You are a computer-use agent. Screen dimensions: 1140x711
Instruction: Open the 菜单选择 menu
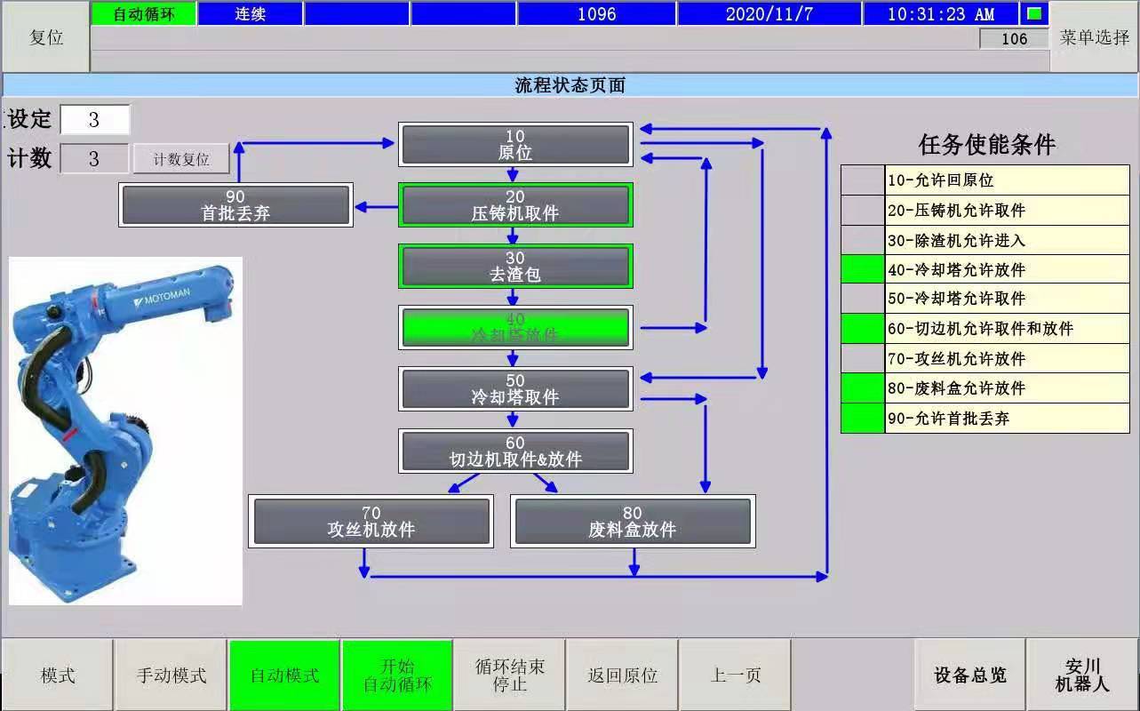[x=1094, y=37]
